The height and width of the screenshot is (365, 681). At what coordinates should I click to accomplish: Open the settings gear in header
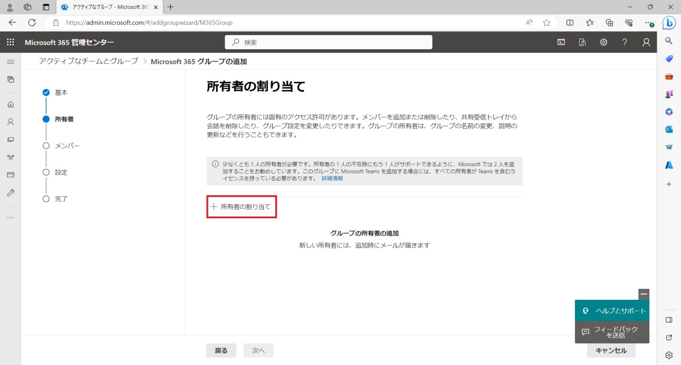(x=603, y=42)
